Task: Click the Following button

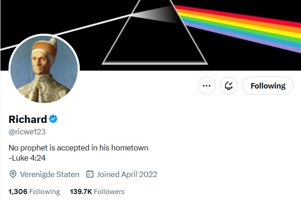Action: (x=268, y=86)
